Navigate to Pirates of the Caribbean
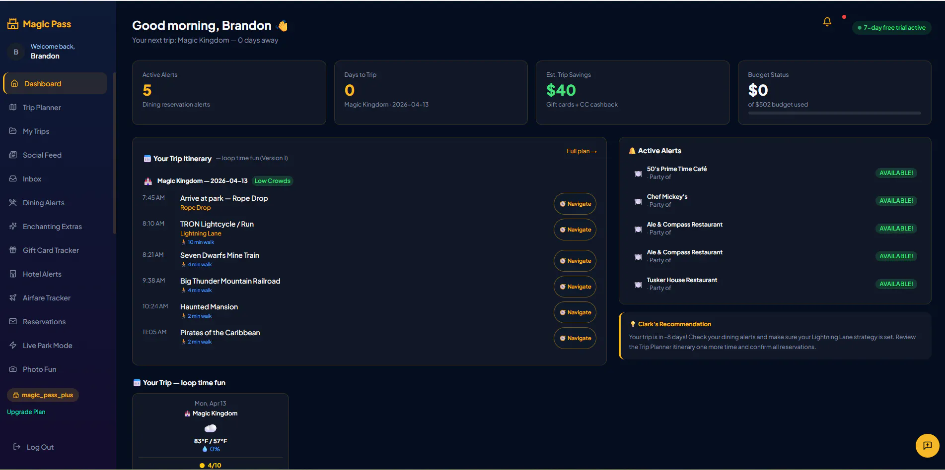Image resolution: width=945 pixels, height=470 pixels. (x=575, y=338)
